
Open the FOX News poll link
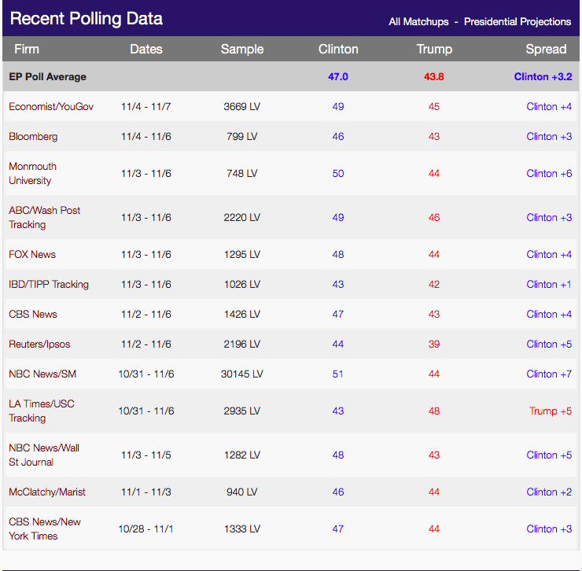32,254
